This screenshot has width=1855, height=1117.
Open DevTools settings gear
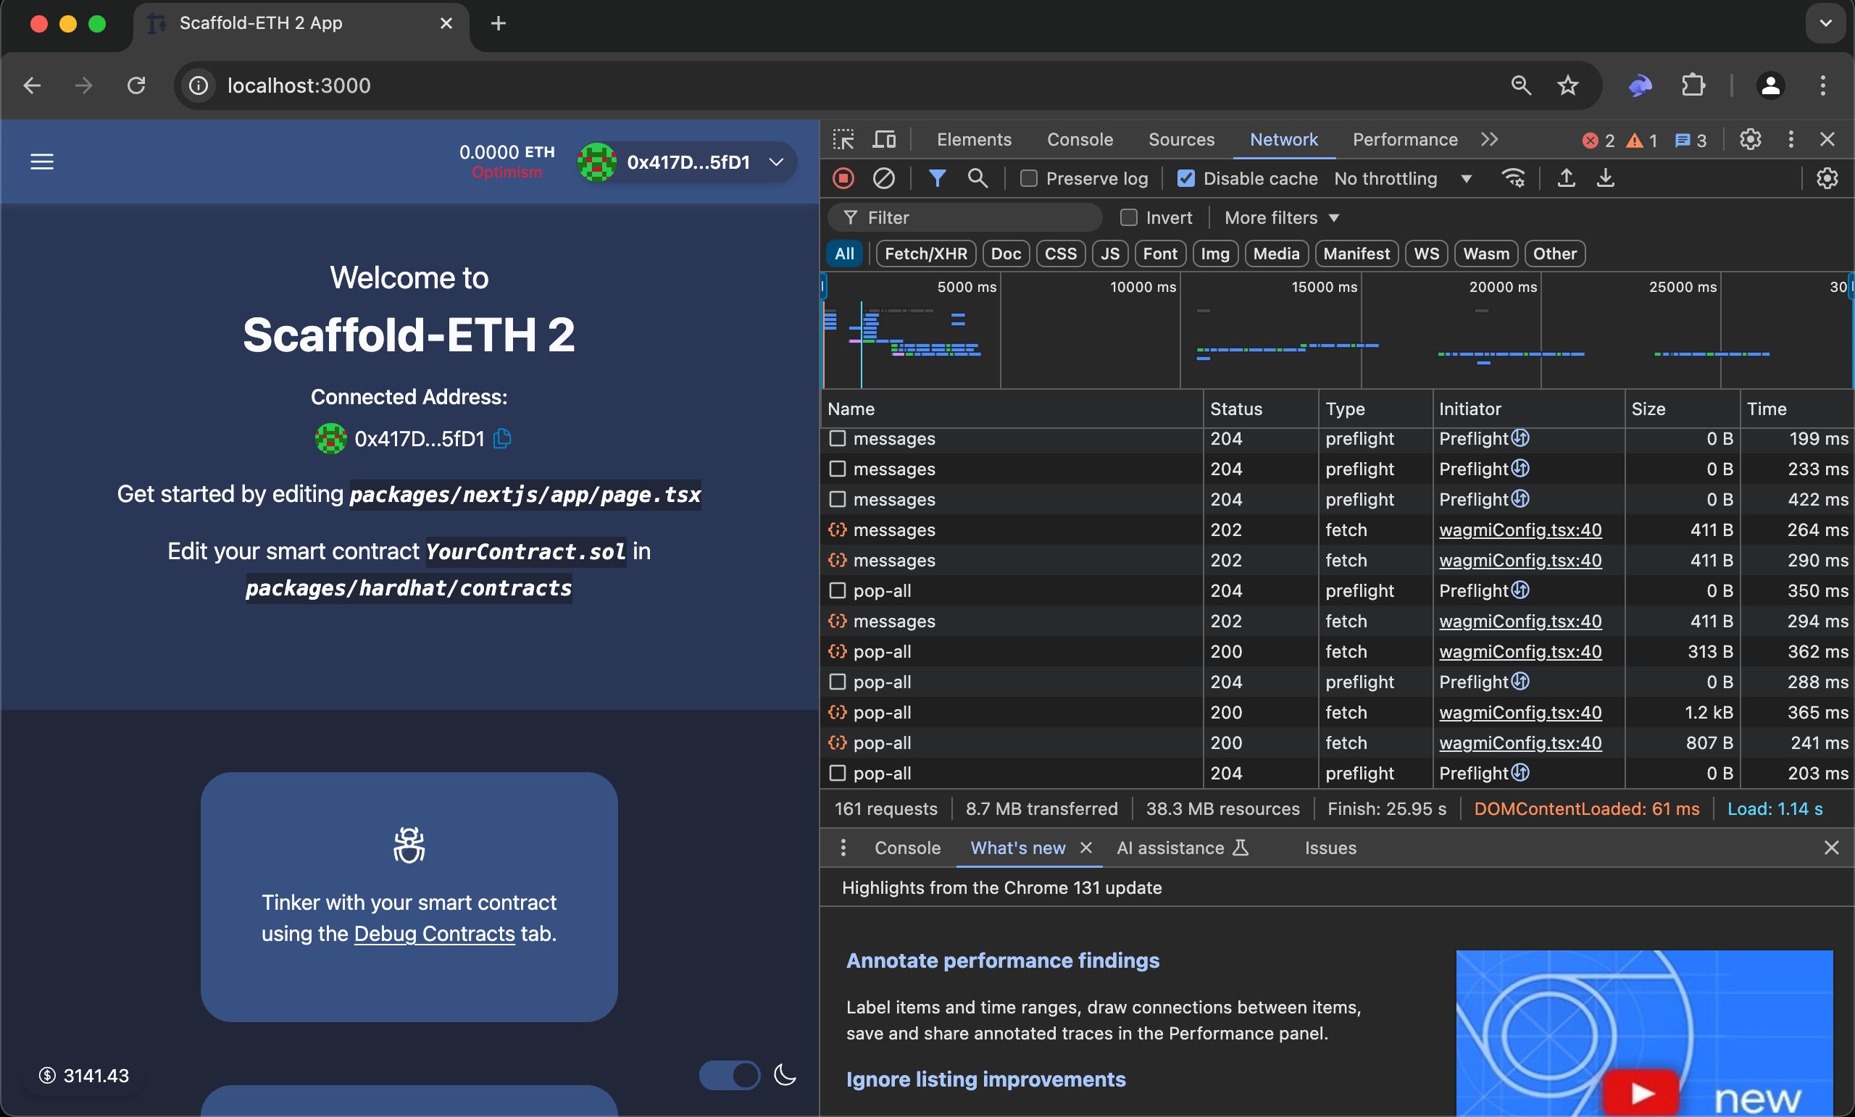1751,139
